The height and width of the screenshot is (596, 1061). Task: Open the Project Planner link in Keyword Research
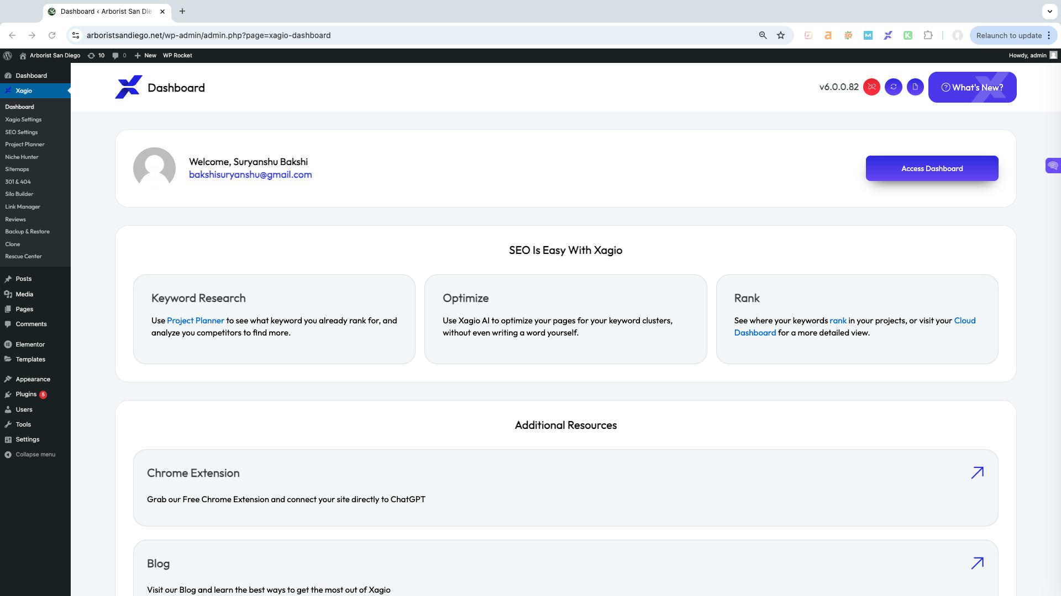click(196, 321)
